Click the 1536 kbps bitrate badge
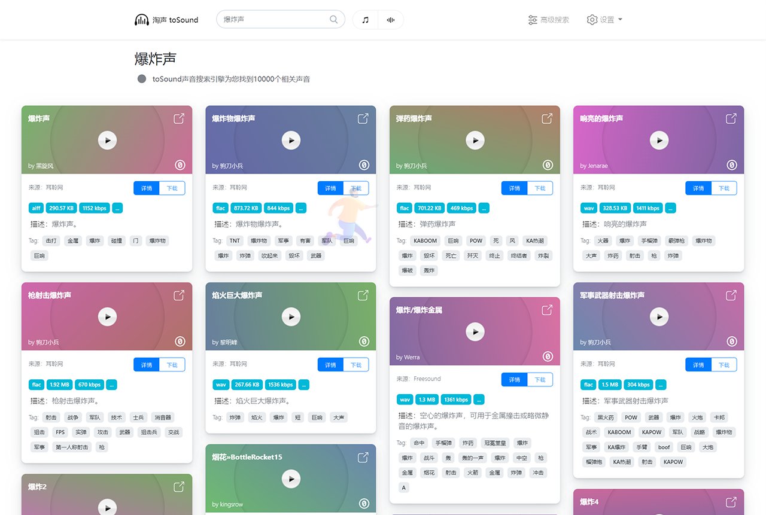Image resolution: width=766 pixels, height=515 pixels. [281, 385]
